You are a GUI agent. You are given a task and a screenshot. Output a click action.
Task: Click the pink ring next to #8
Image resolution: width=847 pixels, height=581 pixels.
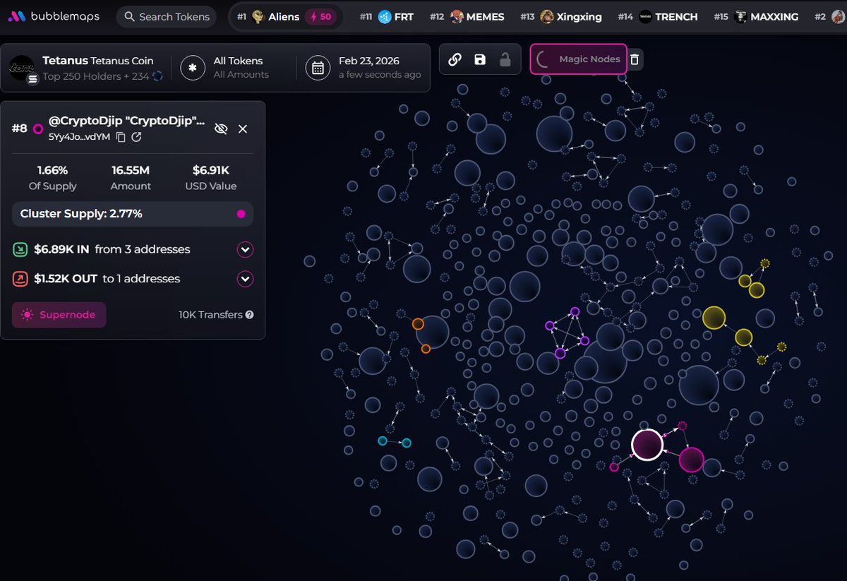click(x=38, y=129)
